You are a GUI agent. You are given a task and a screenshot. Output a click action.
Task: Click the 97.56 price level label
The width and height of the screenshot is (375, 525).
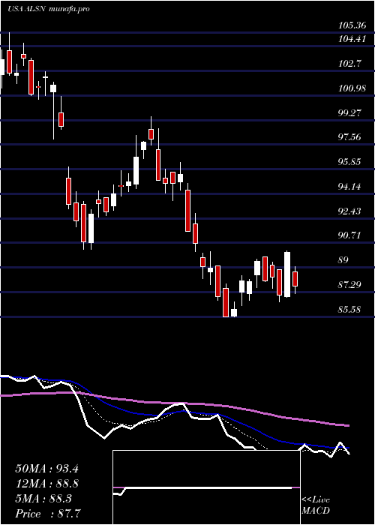point(349,137)
